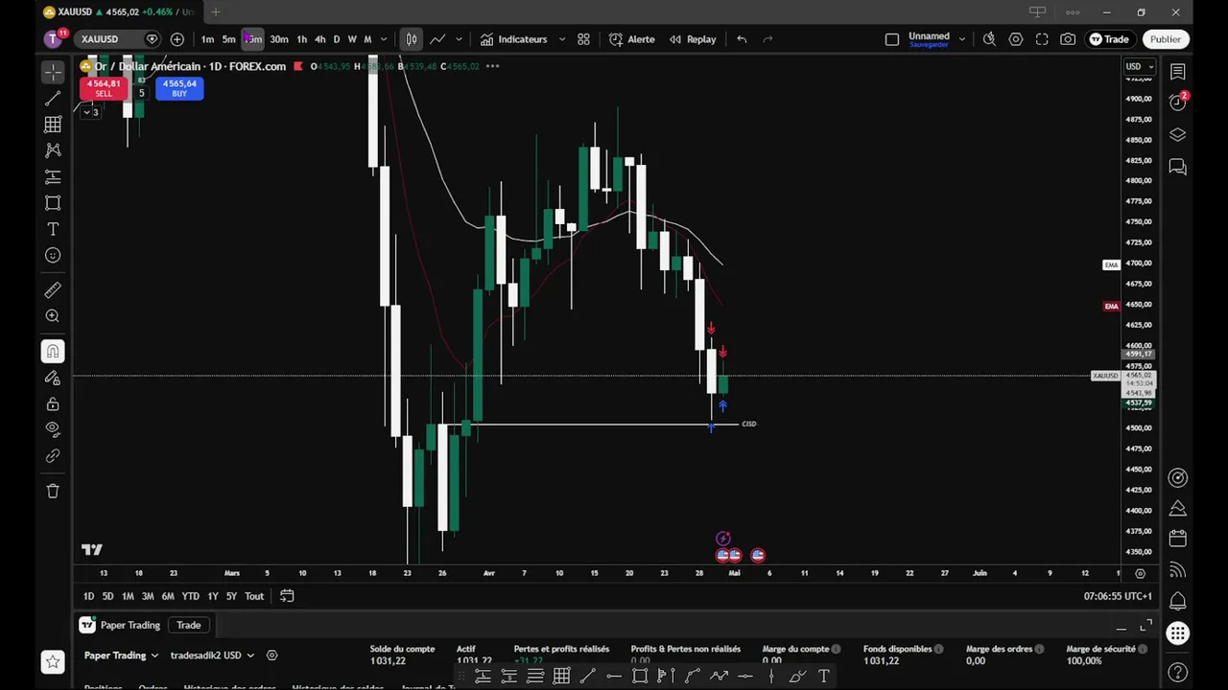This screenshot has height=690, width=1228.
Task: Enter fullscreen mode
Action: (x=1042, y=39)
